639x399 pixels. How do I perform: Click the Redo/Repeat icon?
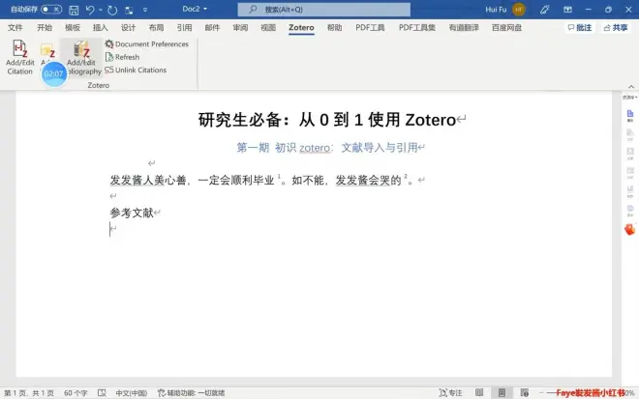click(x=112, y=10)
